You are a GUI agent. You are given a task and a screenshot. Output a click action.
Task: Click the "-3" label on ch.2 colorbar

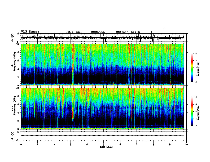[x=196, y=97]
